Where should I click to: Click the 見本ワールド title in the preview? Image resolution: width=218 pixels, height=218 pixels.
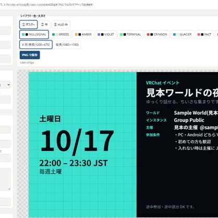coord(182,92)
